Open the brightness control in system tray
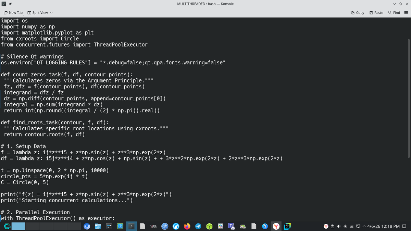The image size is (411, 231). click(345, 226)
